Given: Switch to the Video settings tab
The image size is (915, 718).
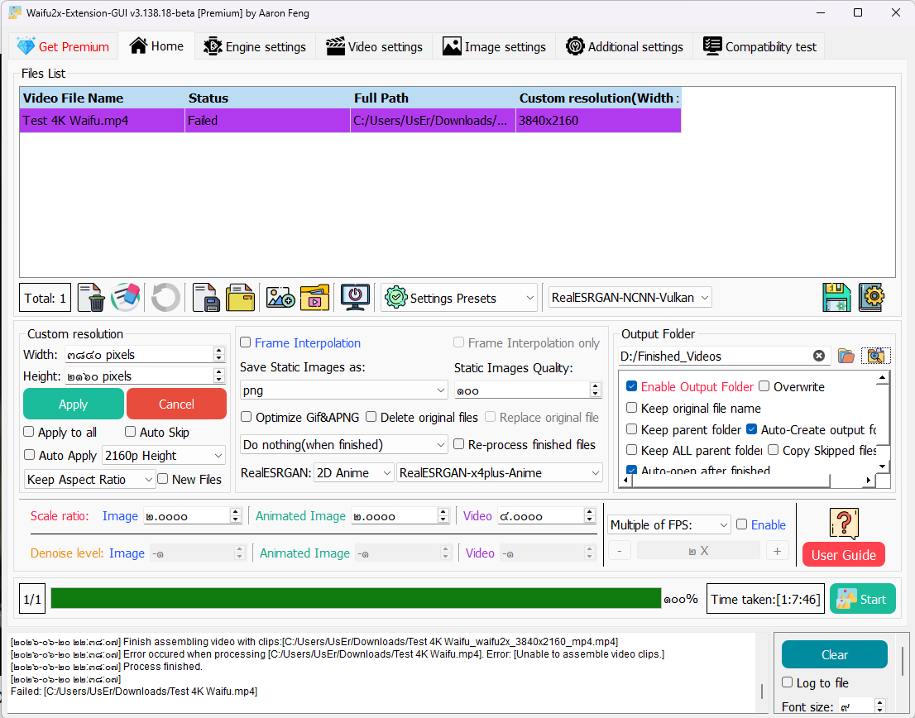Looking at the screenshot, I should coord(374,46).
